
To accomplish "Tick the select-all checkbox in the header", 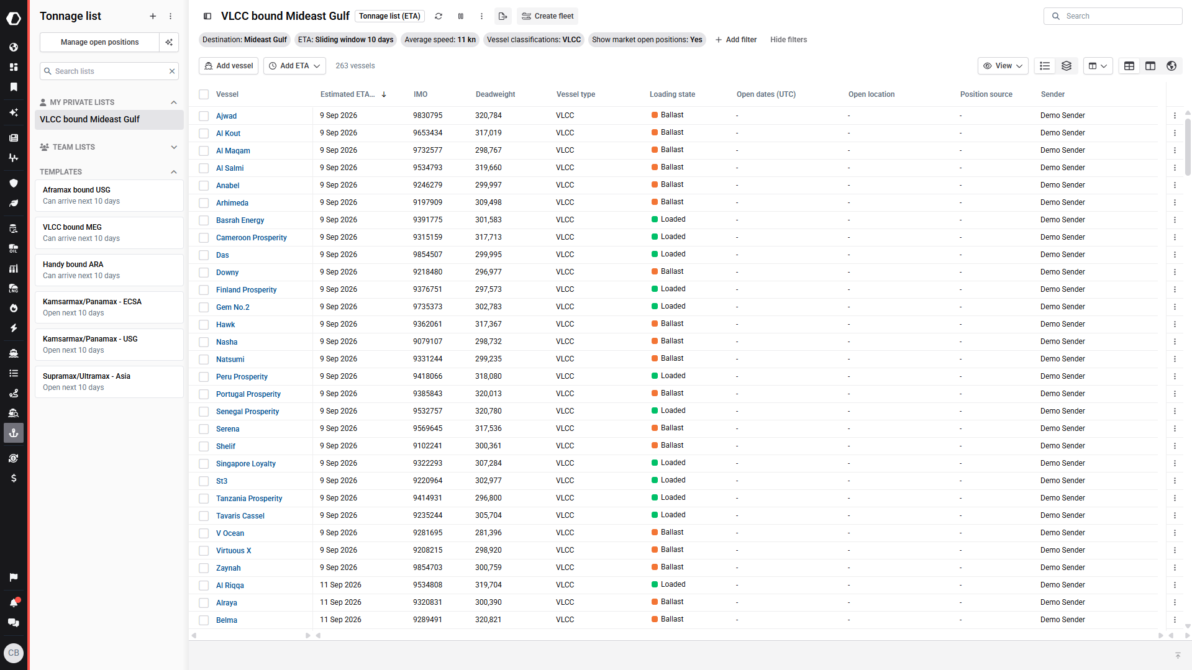I will coord(204,94).
